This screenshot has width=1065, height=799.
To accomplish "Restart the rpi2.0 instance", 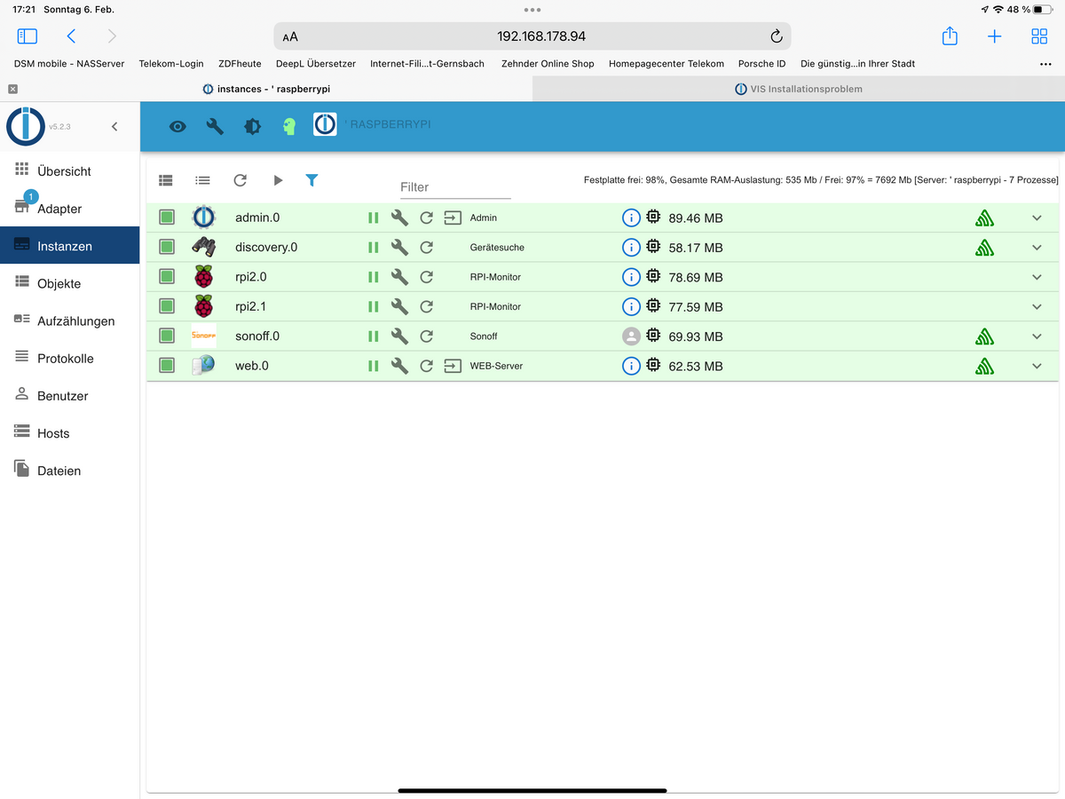I will [x=426, y=277].
